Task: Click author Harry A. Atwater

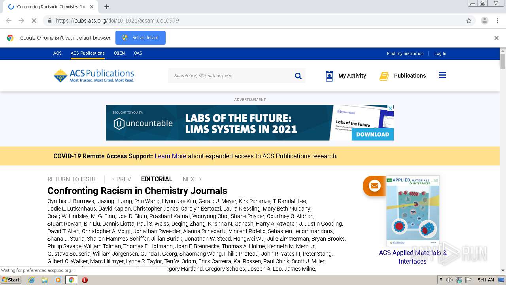Action: click(x=276, y=224)
